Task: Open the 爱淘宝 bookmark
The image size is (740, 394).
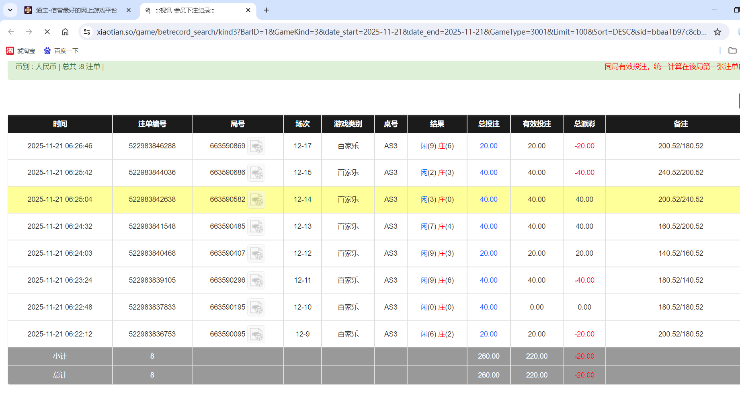Action: click(x=21, y=51)
